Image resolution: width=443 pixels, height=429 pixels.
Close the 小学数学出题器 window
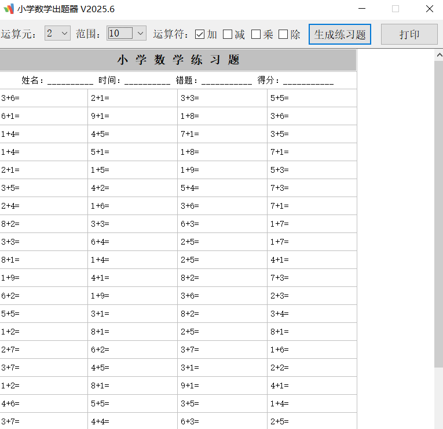coord(430,9)
